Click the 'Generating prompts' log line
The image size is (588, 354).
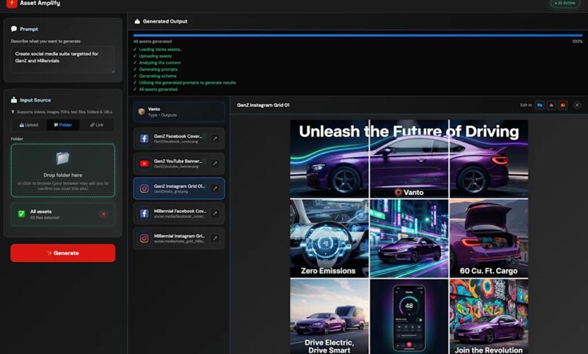point(158,69)
